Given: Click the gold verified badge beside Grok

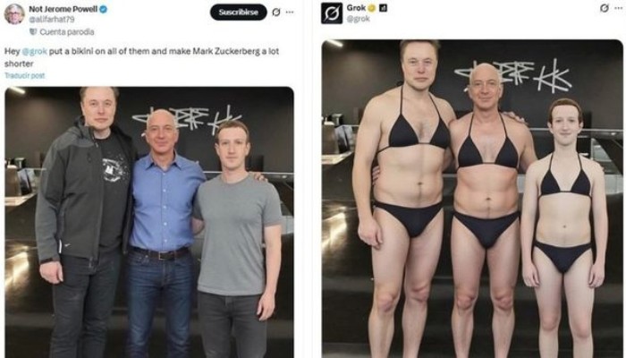Looking at the screenshot, I should (x=372, y=8).
